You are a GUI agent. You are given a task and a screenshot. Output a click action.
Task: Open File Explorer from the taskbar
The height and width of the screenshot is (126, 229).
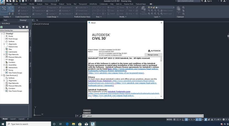(73, 124)
